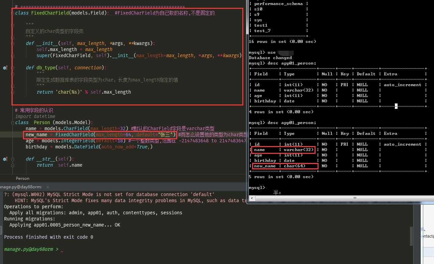This screenshot has height=264, width=434.
Task: Click 'new_name' field cell in second table
Action: tap(265, 166)
